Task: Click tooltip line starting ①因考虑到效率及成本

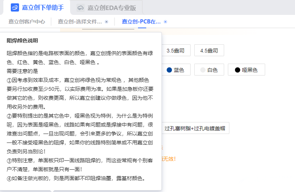Action: pyautogui.click(x=78, y=80)
